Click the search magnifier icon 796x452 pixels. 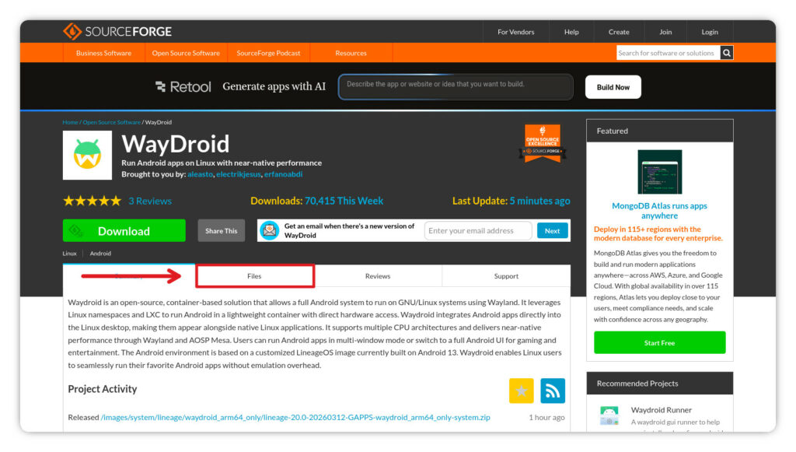click(x=726, y=53)
